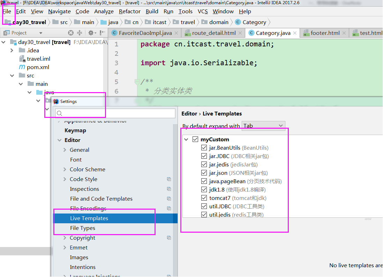The image size is (383, 277).
Task: Disable the java.pageBean template checkbox
Action: click(x=204, y=181)
